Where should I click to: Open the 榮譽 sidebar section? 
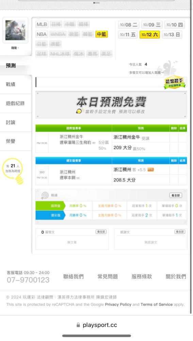pos(16,141)
